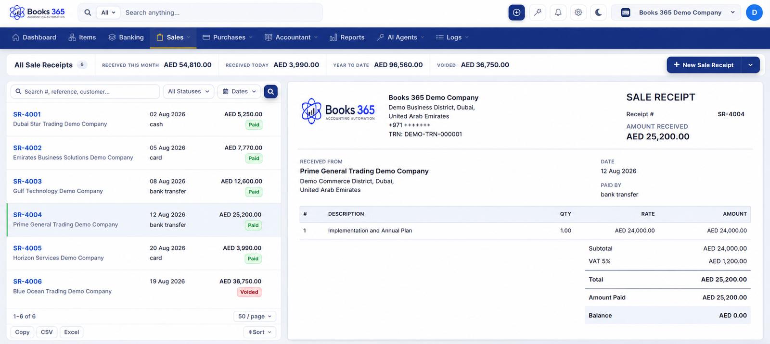Image resolution: width=770 pixels, height=344 pixels.
Task: Click Emirates Business Solutions Demo Company
Action: [x=73, y=158]
